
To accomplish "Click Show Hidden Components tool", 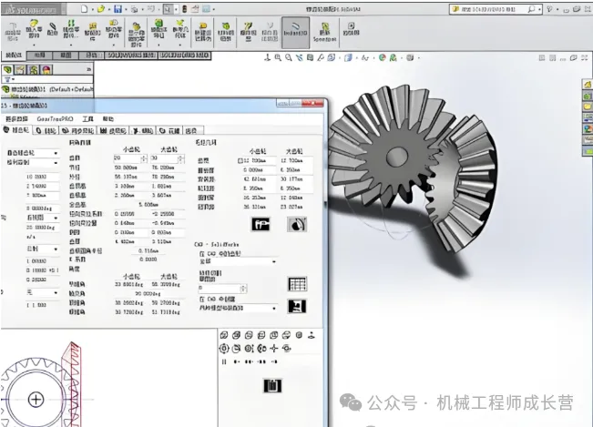I will [x=136, y=34].
